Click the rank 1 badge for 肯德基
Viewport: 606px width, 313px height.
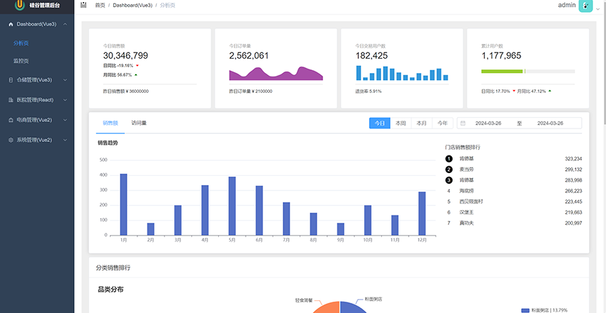448,159
